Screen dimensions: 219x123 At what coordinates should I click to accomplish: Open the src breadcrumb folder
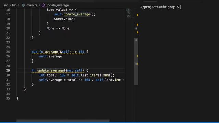5,5
